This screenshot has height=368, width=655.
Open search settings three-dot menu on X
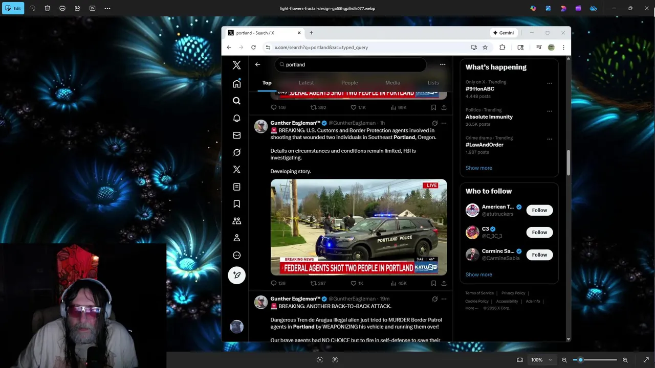[443, 64]
